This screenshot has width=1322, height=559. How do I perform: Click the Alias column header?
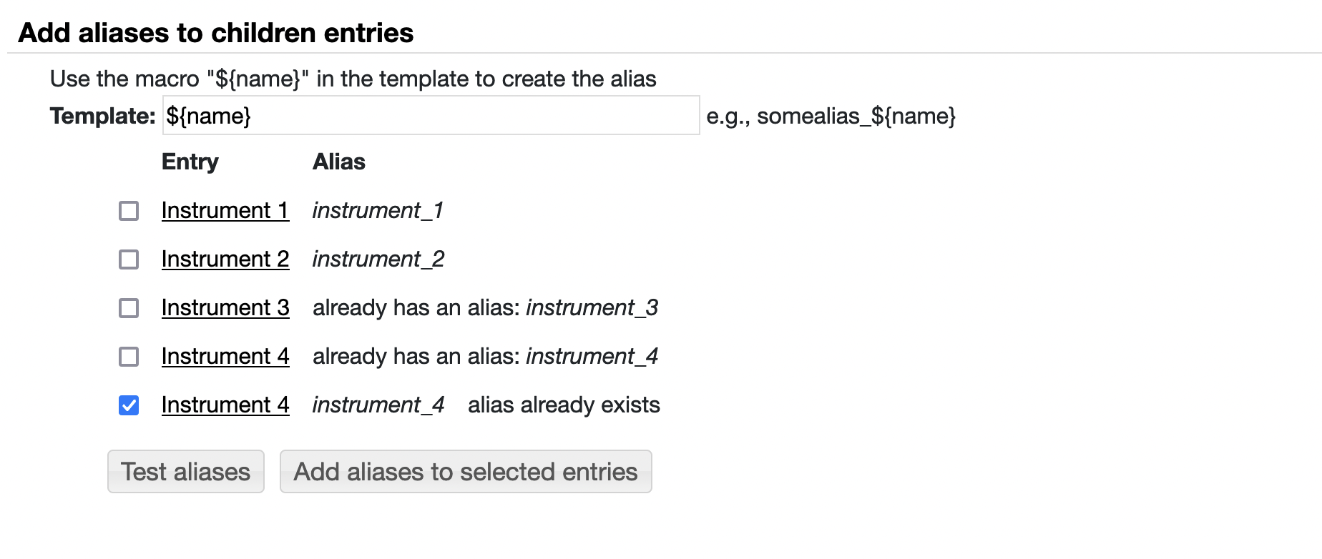point(338,162)
